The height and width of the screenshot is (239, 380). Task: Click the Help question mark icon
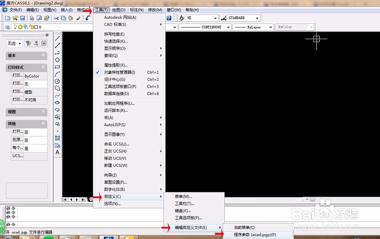coord(169,18)
